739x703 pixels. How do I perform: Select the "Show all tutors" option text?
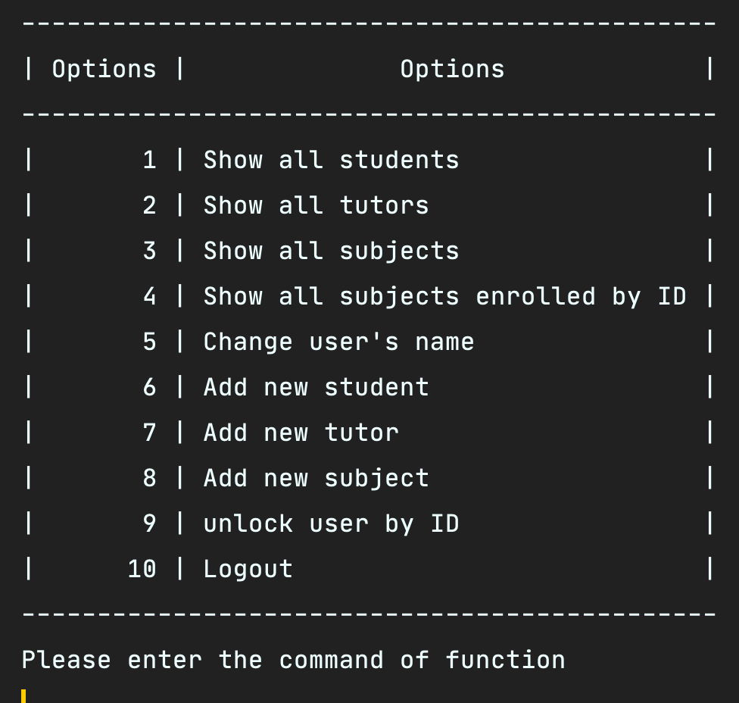[316, 205]
